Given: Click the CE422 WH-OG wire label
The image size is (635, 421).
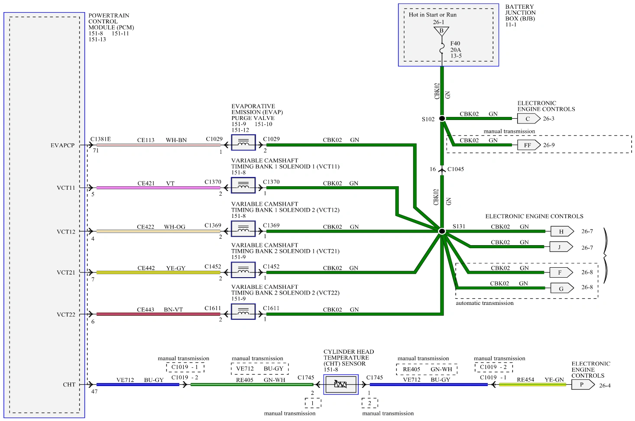Looking at the screenshot, I should [161, 227].
